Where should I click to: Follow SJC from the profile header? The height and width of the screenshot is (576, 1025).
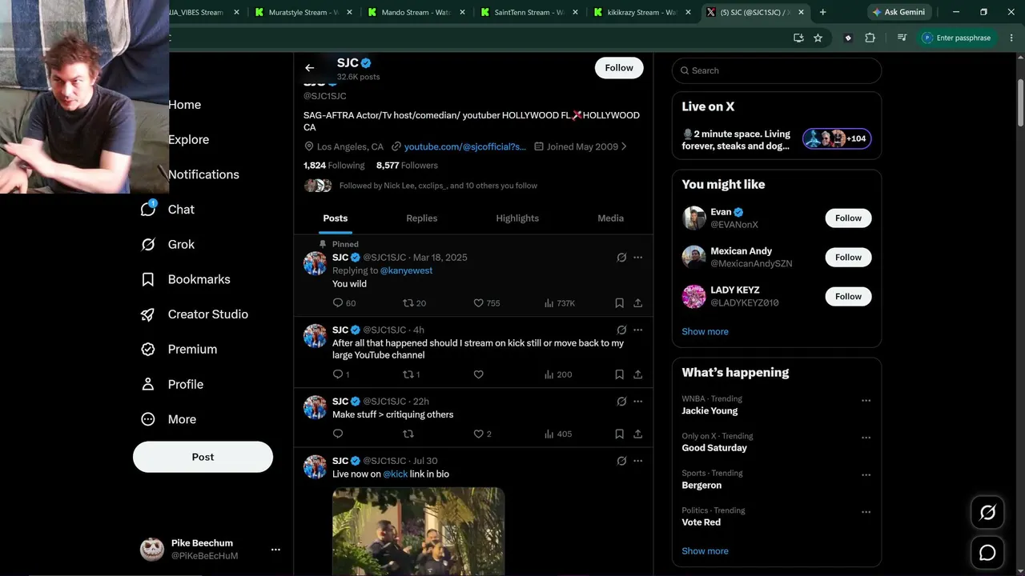pyautogui.click(x=619, y=68)
